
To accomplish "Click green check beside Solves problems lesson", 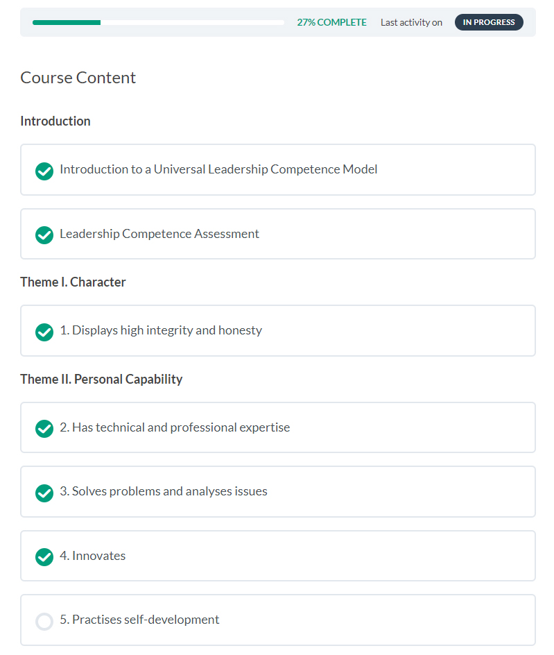I will click(44, 493).
